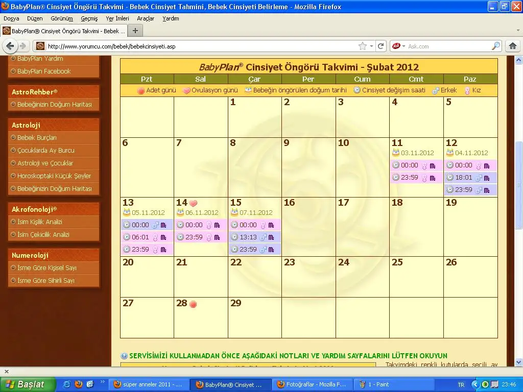Click the male symbol in 13:13 row on day 15
The image size is (523, 392).
click(263, 237)
